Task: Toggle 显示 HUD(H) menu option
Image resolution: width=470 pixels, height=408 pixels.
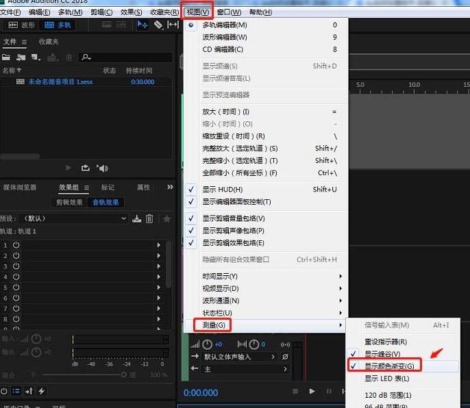Action: tap(223, 190)
